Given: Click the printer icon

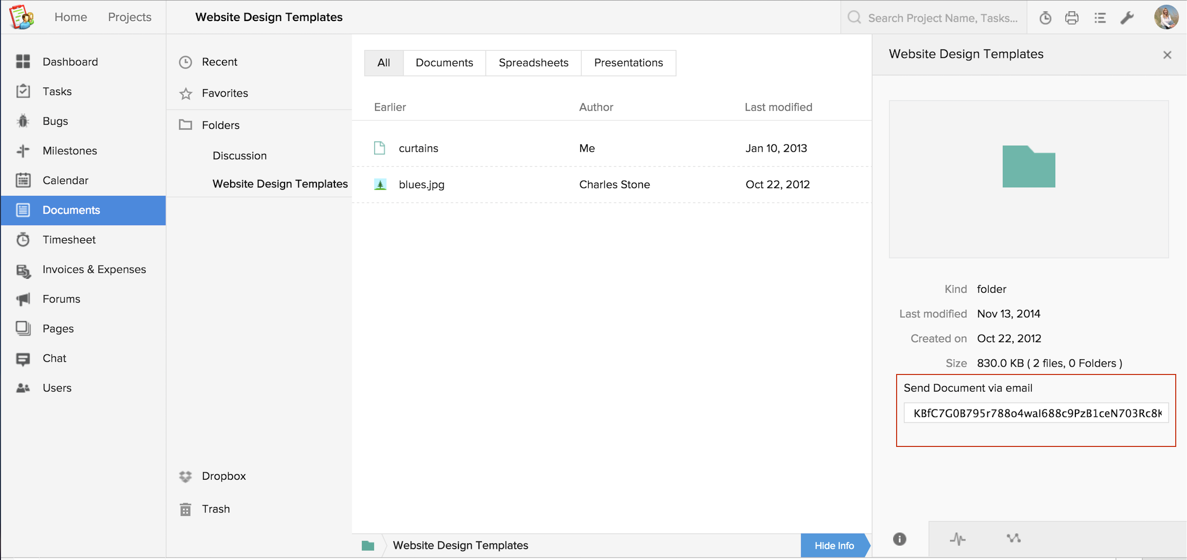Looking at the screenshot, I should coord(1072,18).
